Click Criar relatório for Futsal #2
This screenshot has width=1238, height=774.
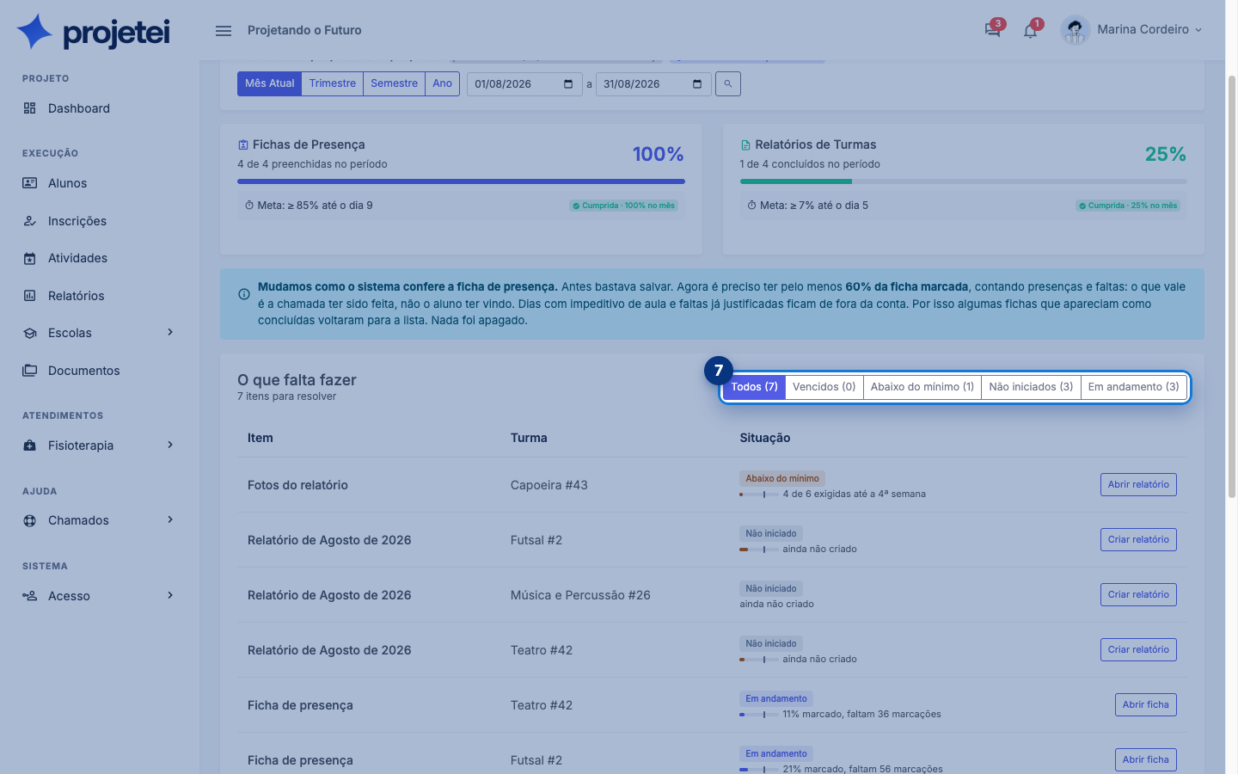[1138, 539]
